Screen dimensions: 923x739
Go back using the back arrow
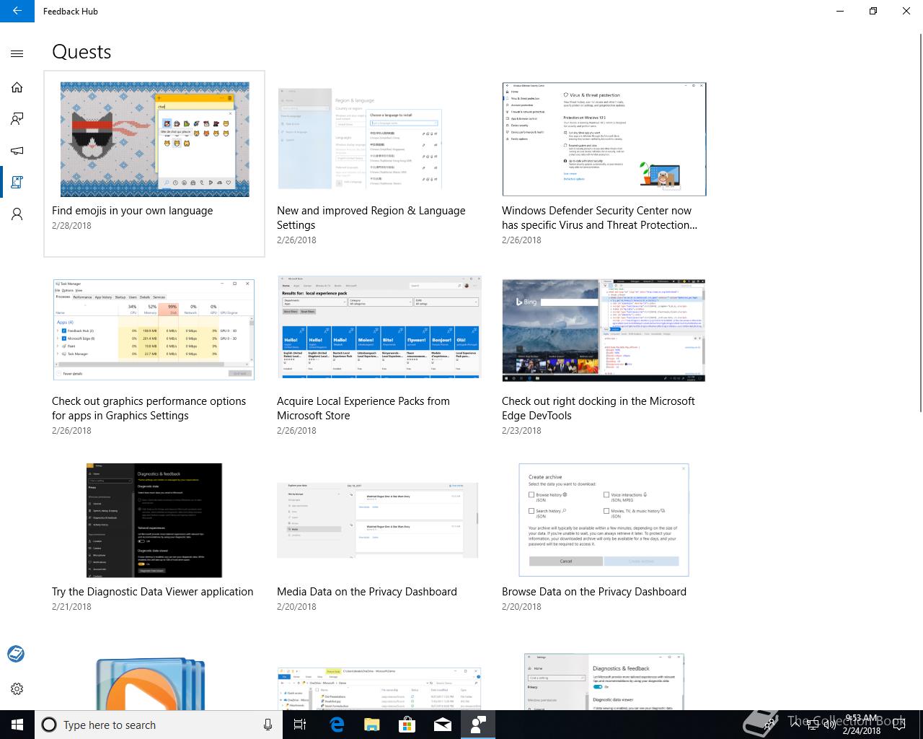point(17,11)
